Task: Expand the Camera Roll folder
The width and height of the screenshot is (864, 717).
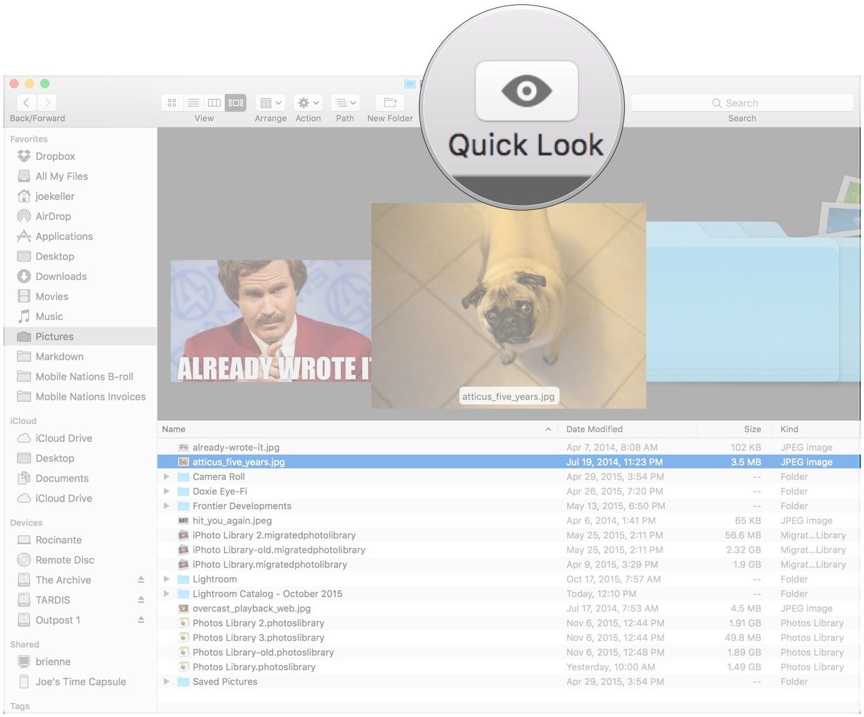Action: pos(167,477)
